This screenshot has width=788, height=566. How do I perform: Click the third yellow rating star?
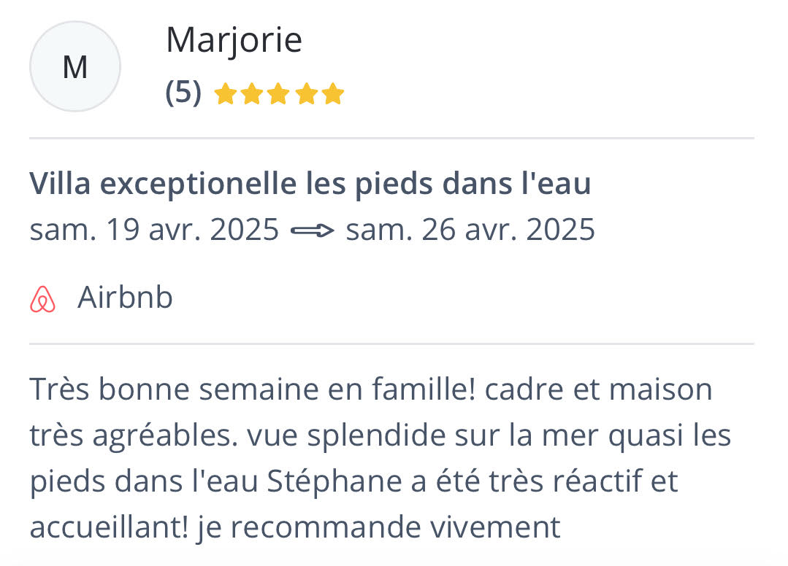(278, 94)
